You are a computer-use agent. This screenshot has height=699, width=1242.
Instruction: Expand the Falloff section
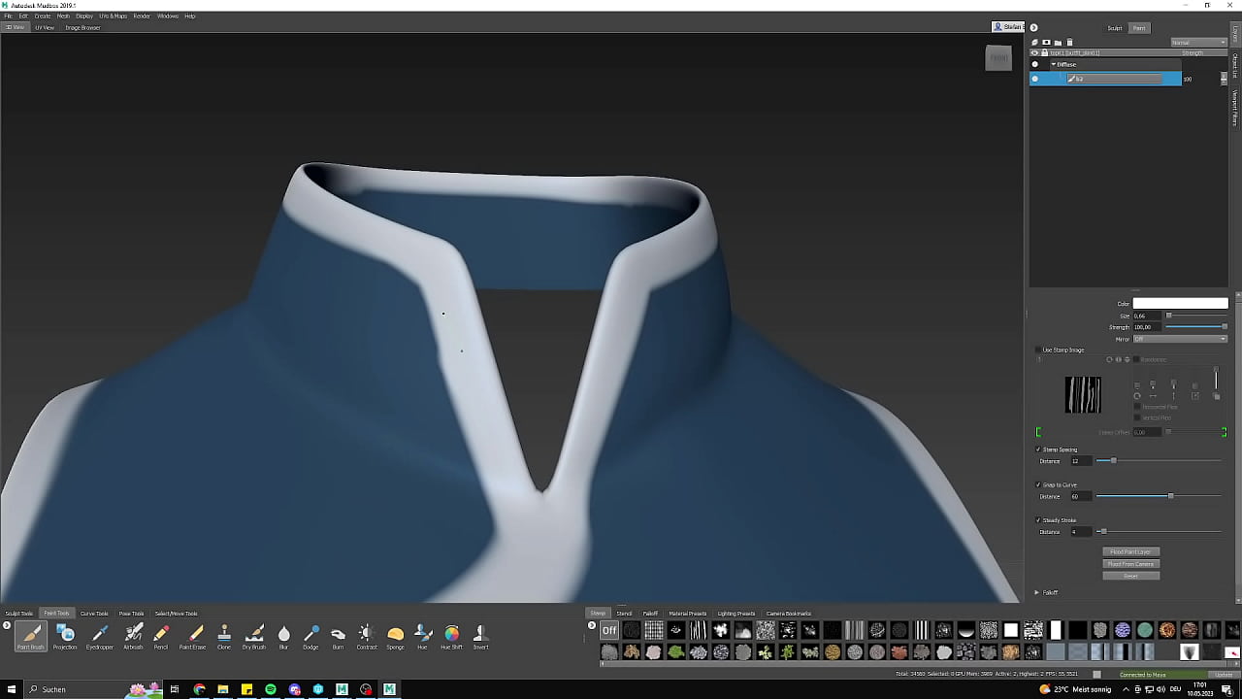1036,592
